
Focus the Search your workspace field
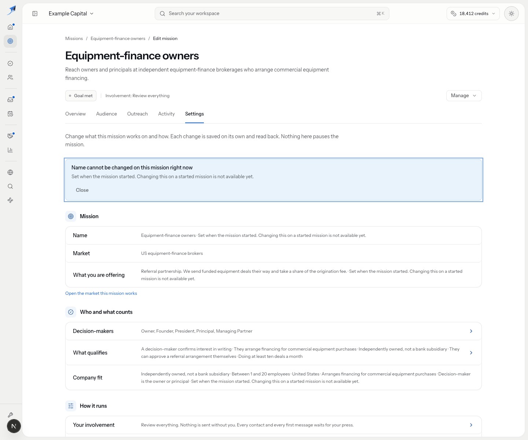point(272,14)
